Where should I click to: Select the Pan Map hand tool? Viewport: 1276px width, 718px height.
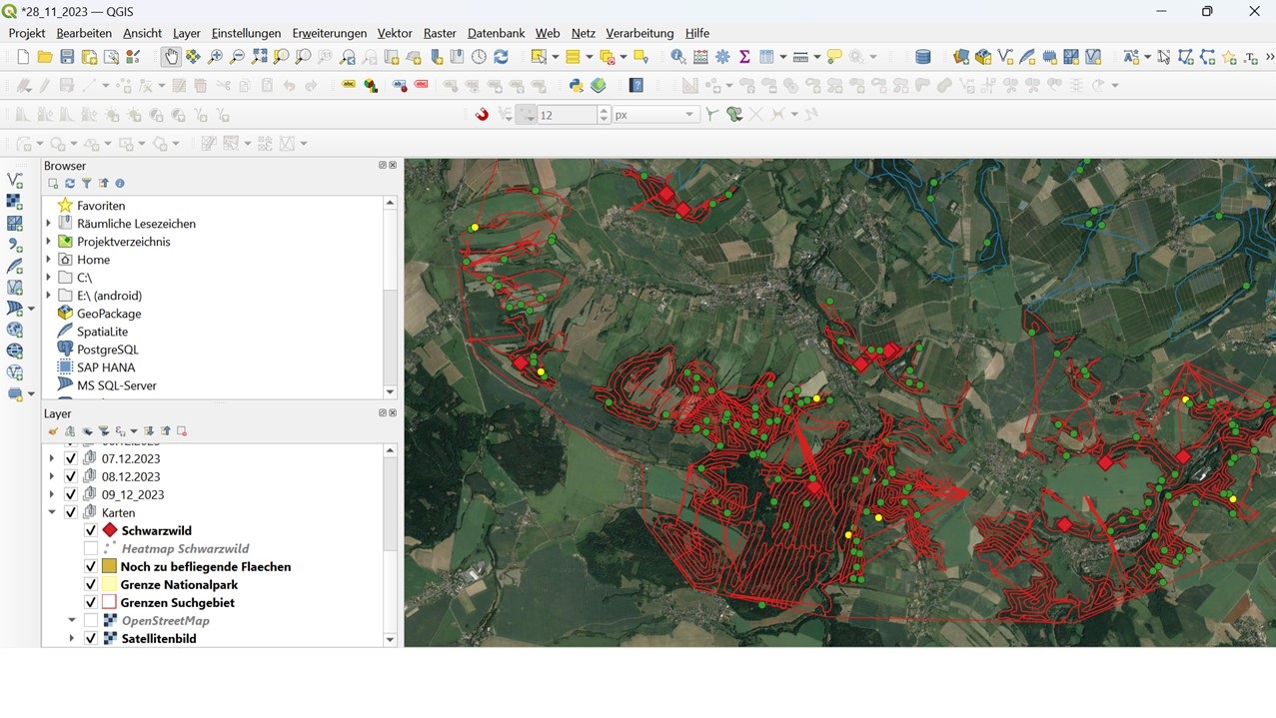tap(171, 57)
